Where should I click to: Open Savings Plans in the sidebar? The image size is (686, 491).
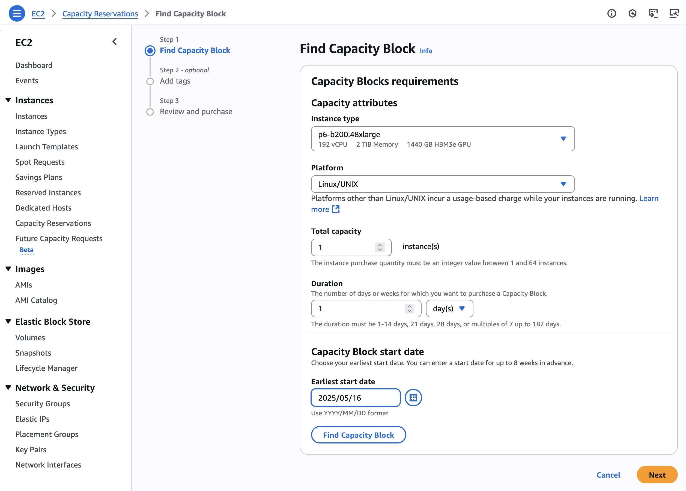coord(39,178)
